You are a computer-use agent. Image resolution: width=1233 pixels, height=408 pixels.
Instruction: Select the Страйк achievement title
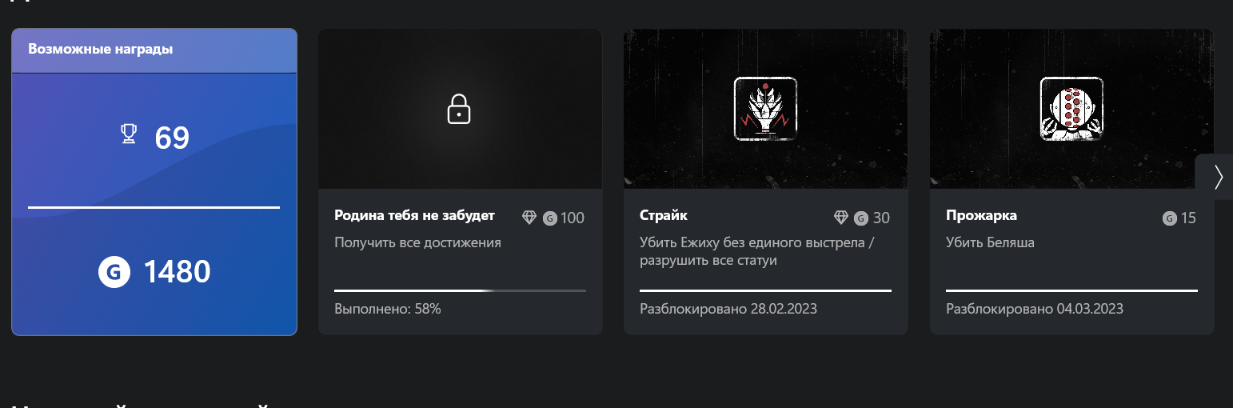pyautogui.click(x=664, y=216)
